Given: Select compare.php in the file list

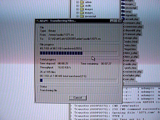Looking at the screenshot, I should pyautogui.click(x=133, y=23).
